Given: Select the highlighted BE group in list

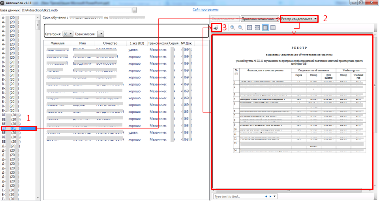Looking at the screenshot, I should [18, 128].
